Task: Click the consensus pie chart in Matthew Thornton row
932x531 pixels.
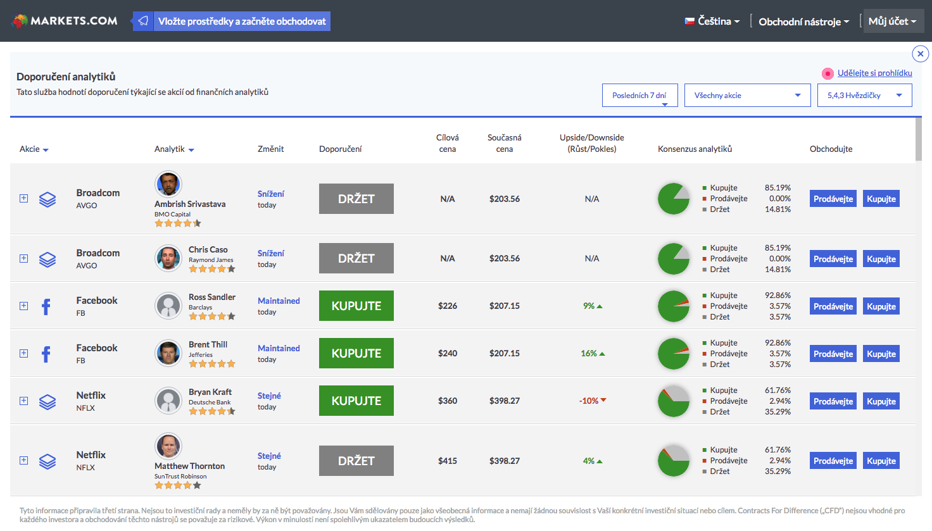Action: (674, 461)
